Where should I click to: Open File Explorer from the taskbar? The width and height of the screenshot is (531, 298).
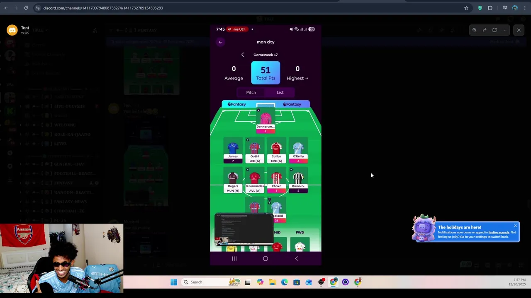(272, 282)
